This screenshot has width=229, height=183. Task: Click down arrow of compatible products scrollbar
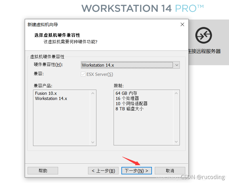click(93, 142)
